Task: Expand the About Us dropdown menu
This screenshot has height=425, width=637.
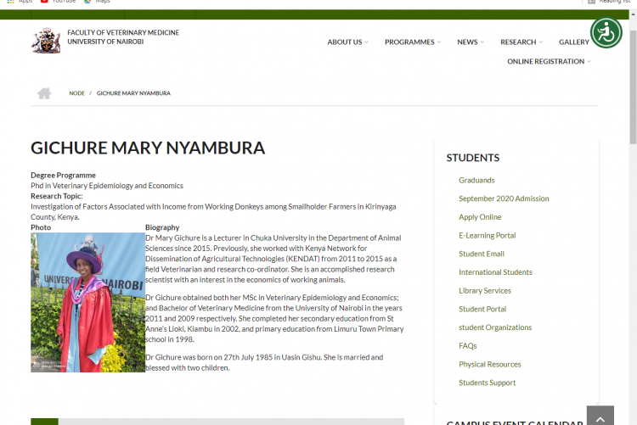Action: [x=347, y=42]
